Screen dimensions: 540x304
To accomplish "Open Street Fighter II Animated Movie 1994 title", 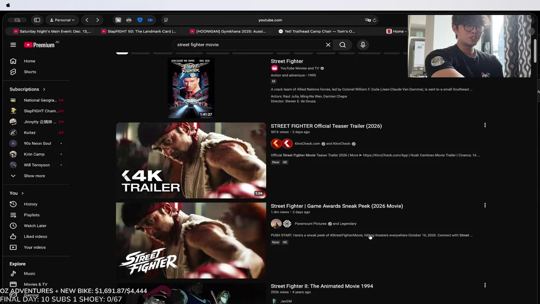I will [322, 286].
